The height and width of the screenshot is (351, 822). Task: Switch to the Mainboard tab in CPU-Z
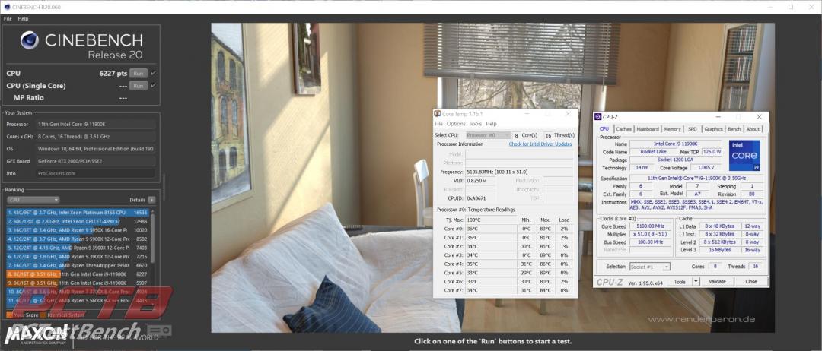click(648, 129)
